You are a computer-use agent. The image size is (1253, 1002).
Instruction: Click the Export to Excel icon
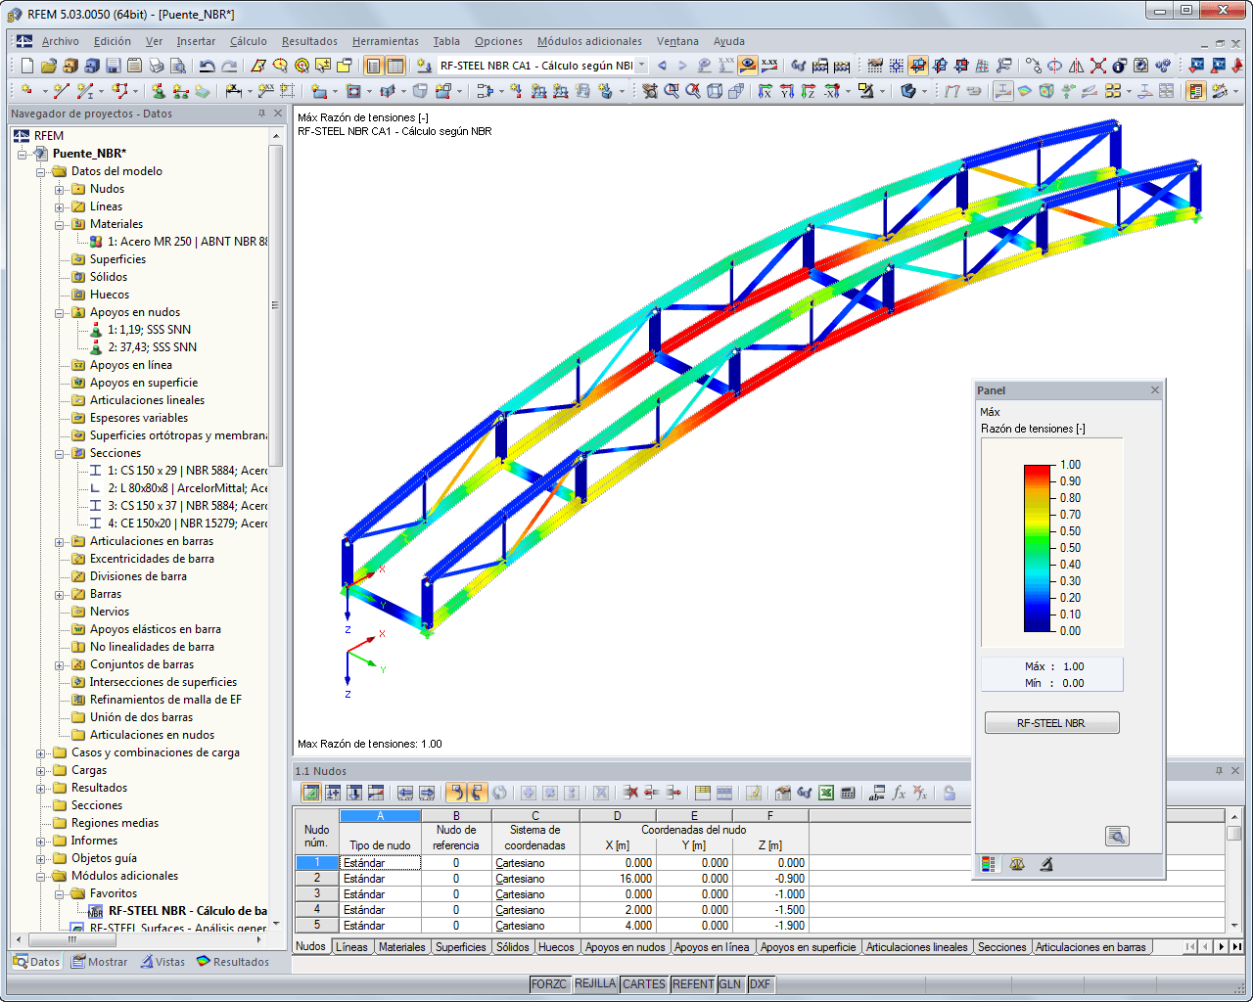coord(825,793)
